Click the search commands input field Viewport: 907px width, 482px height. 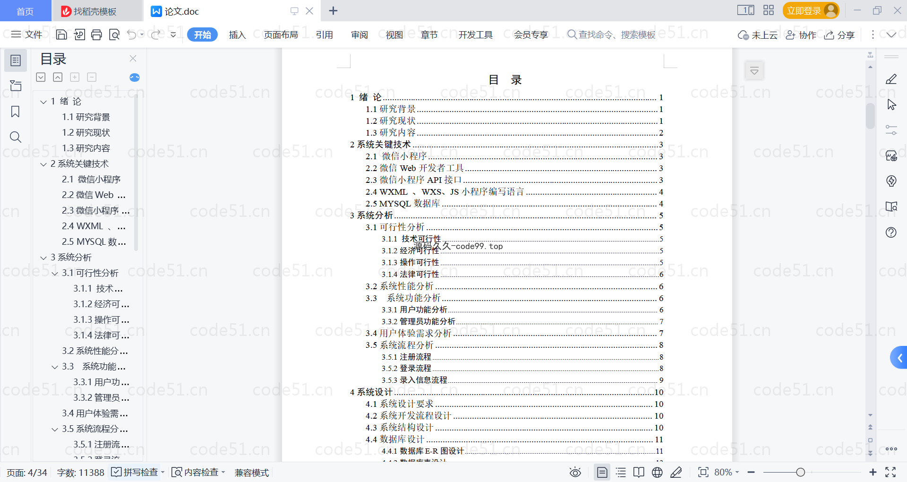tap(612, 34)
